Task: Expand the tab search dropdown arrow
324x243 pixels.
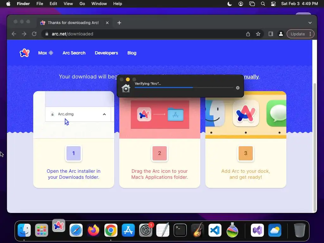Action: [x=310, y=23]
